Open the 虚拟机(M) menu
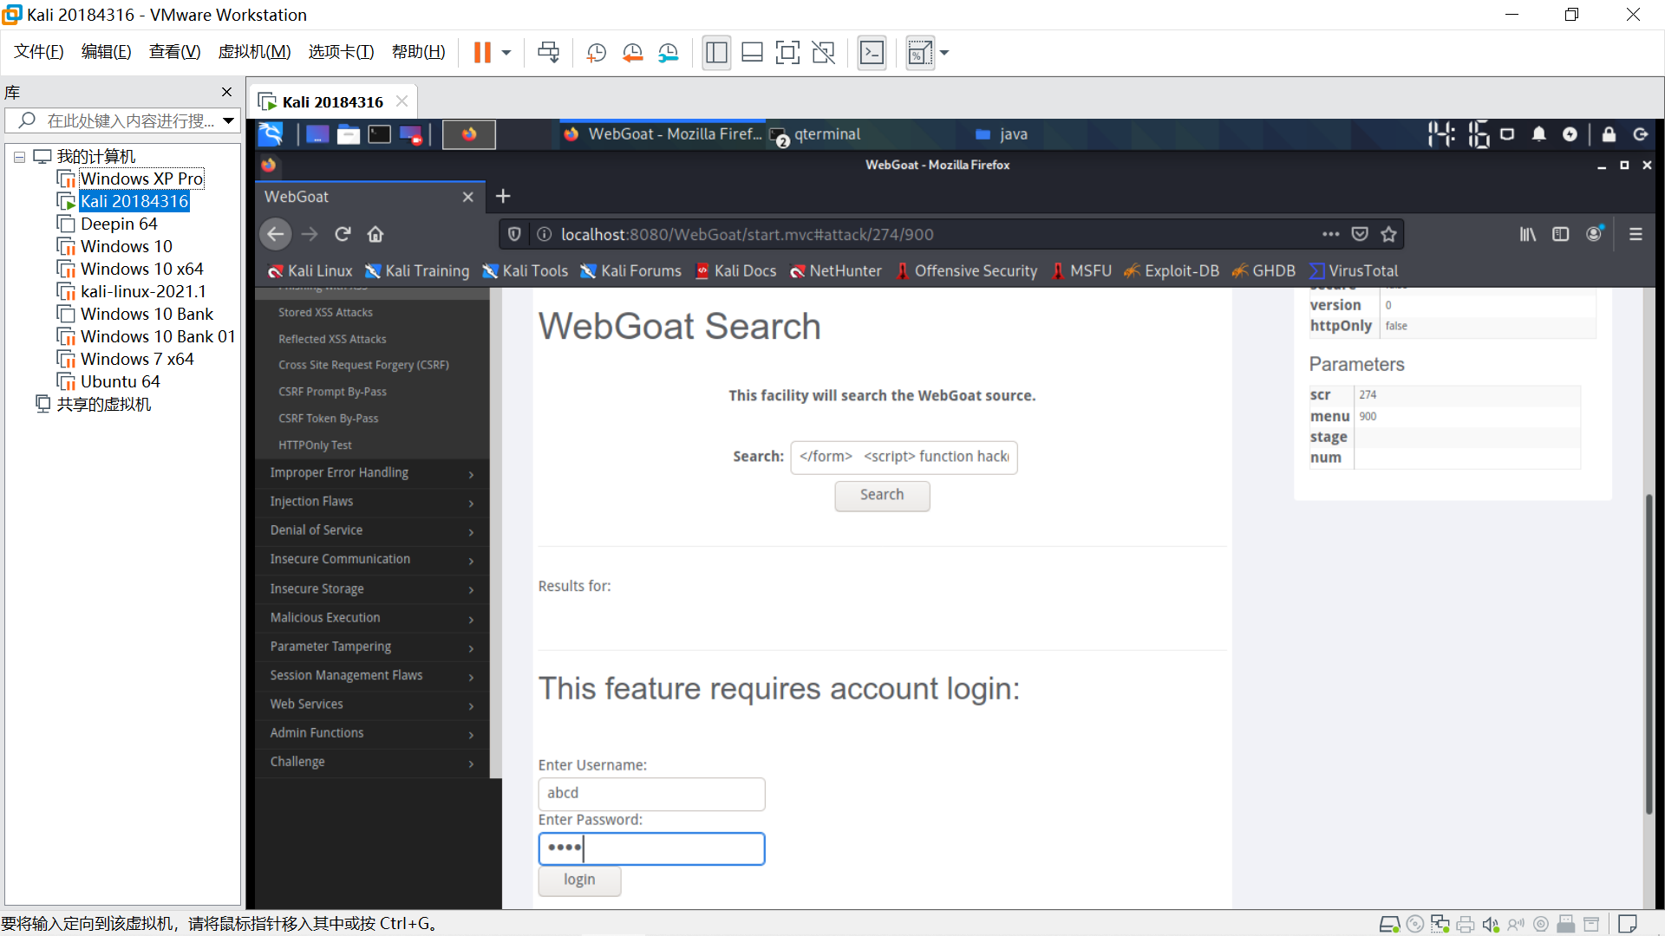 254,52
